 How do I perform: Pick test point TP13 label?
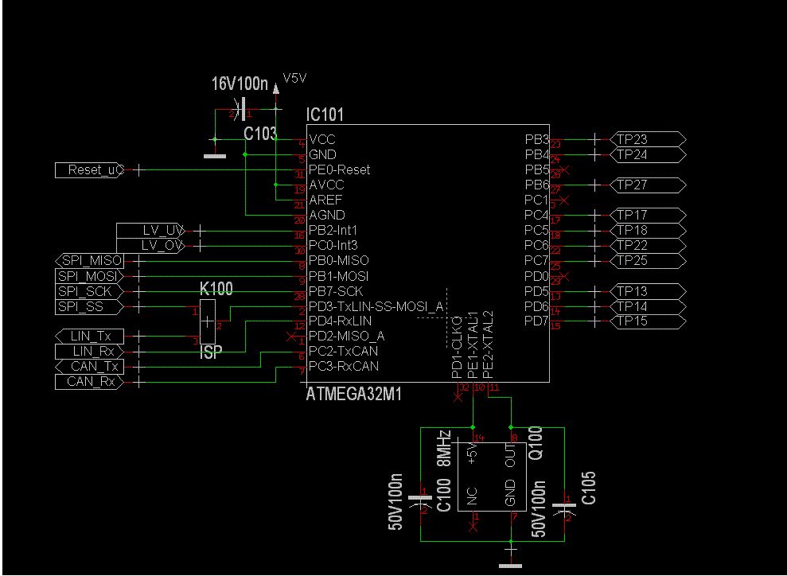click(648, 291)
